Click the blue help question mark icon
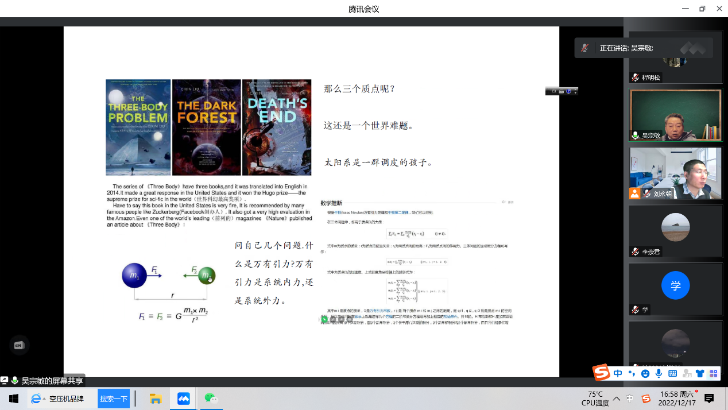This screenshot has height=410, width=728. pyautogui.click(x=568, y=91)
